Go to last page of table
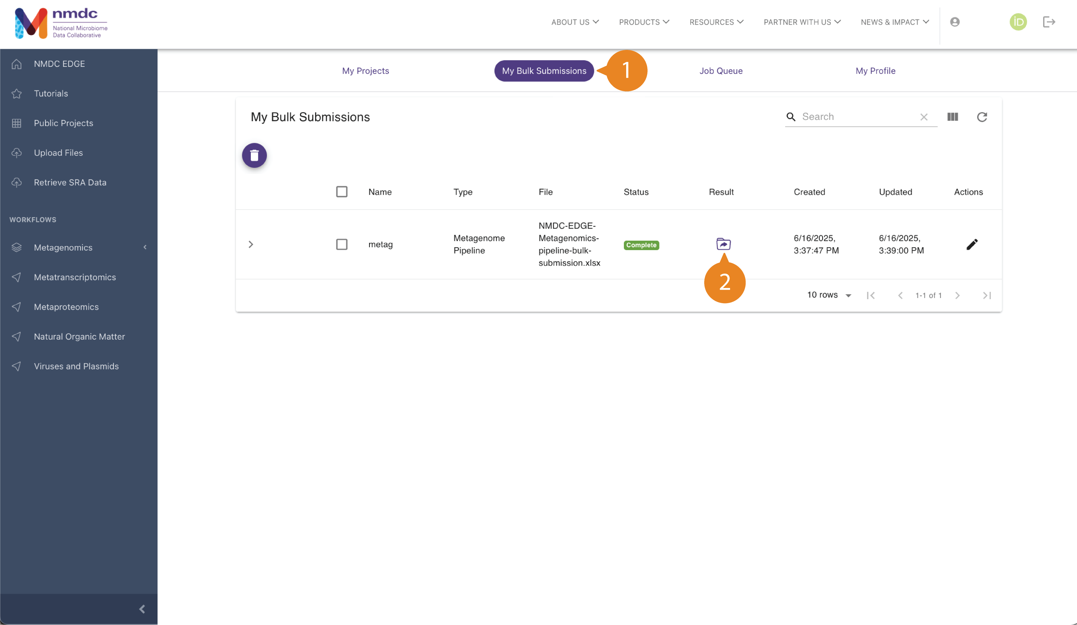Screen dimensions: 1077x625 986,295
